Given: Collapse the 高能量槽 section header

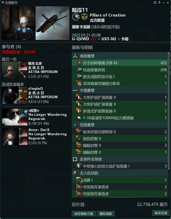Looking at the screenshot, I should tap(120, 56).
